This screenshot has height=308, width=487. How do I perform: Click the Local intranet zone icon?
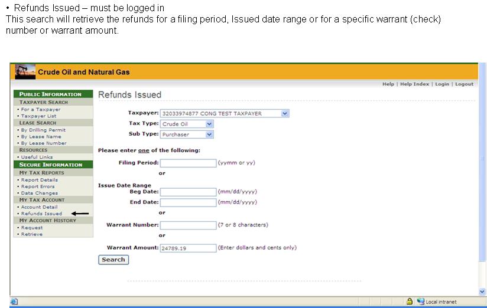(421, 302)
